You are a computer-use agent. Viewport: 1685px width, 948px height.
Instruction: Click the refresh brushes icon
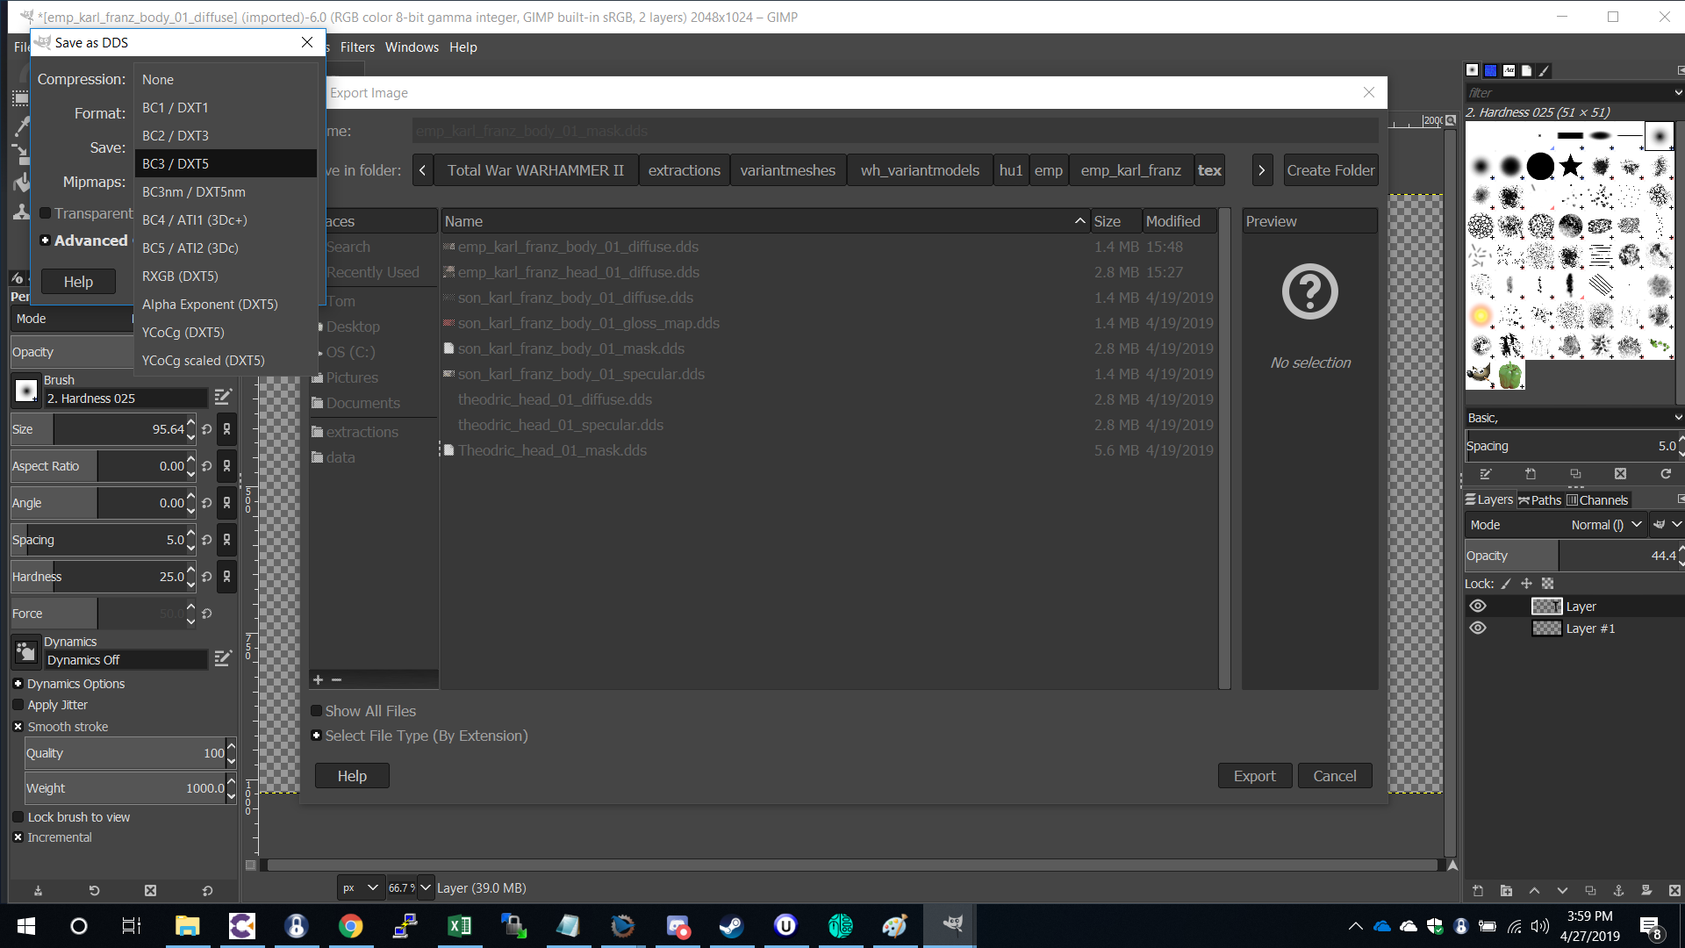click(1666, 474)
